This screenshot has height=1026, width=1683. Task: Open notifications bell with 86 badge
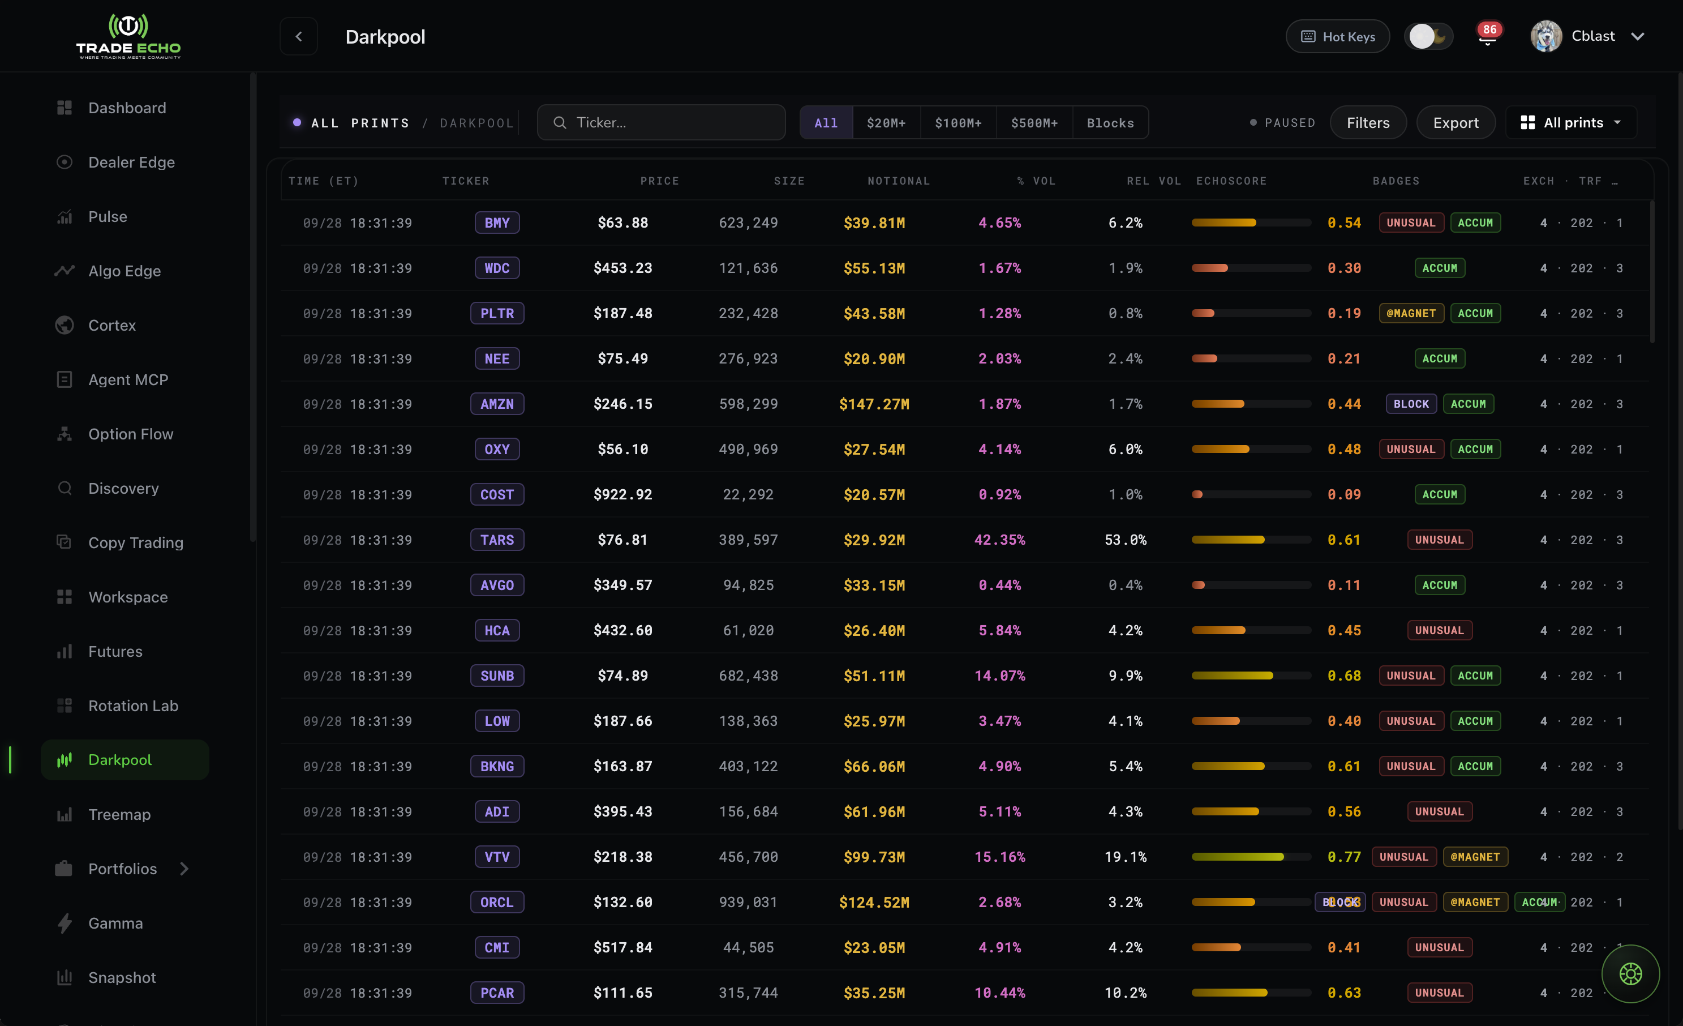pyautogui.click(x=1487, y=36)
